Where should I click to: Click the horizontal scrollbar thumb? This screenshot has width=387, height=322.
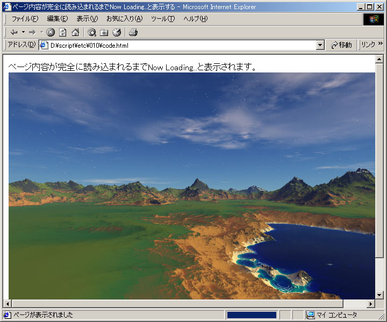click(177, 304)
